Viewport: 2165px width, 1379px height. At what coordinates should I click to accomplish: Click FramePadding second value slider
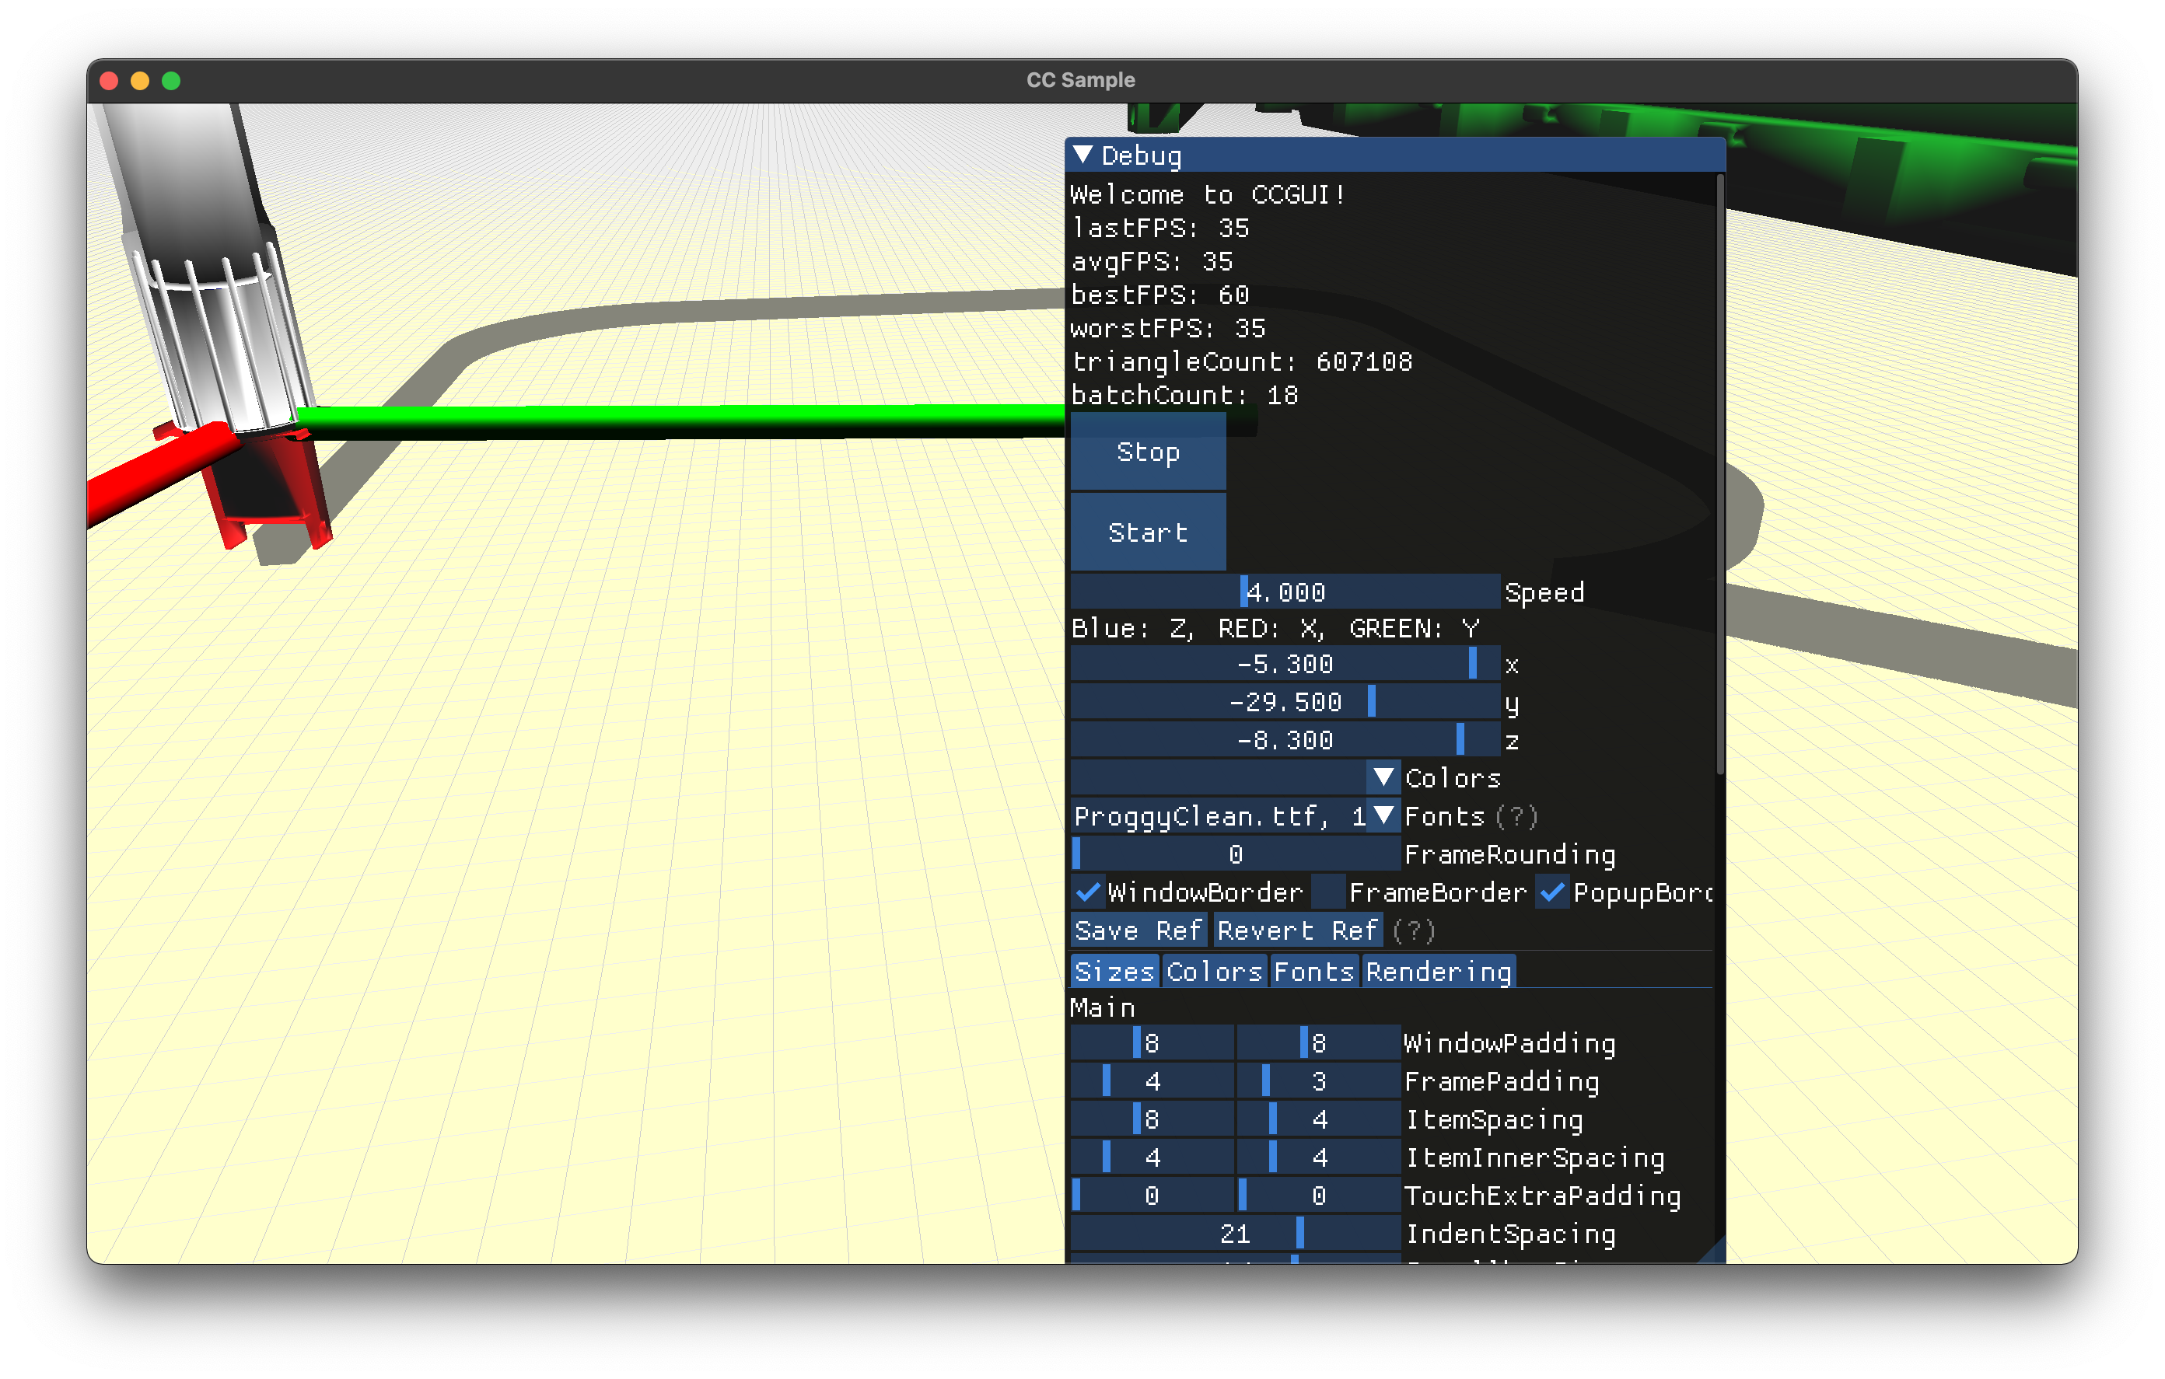pyautogui.click(x=1318, y=1081)
